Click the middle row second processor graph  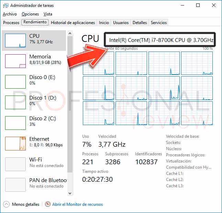pos(131,88)
